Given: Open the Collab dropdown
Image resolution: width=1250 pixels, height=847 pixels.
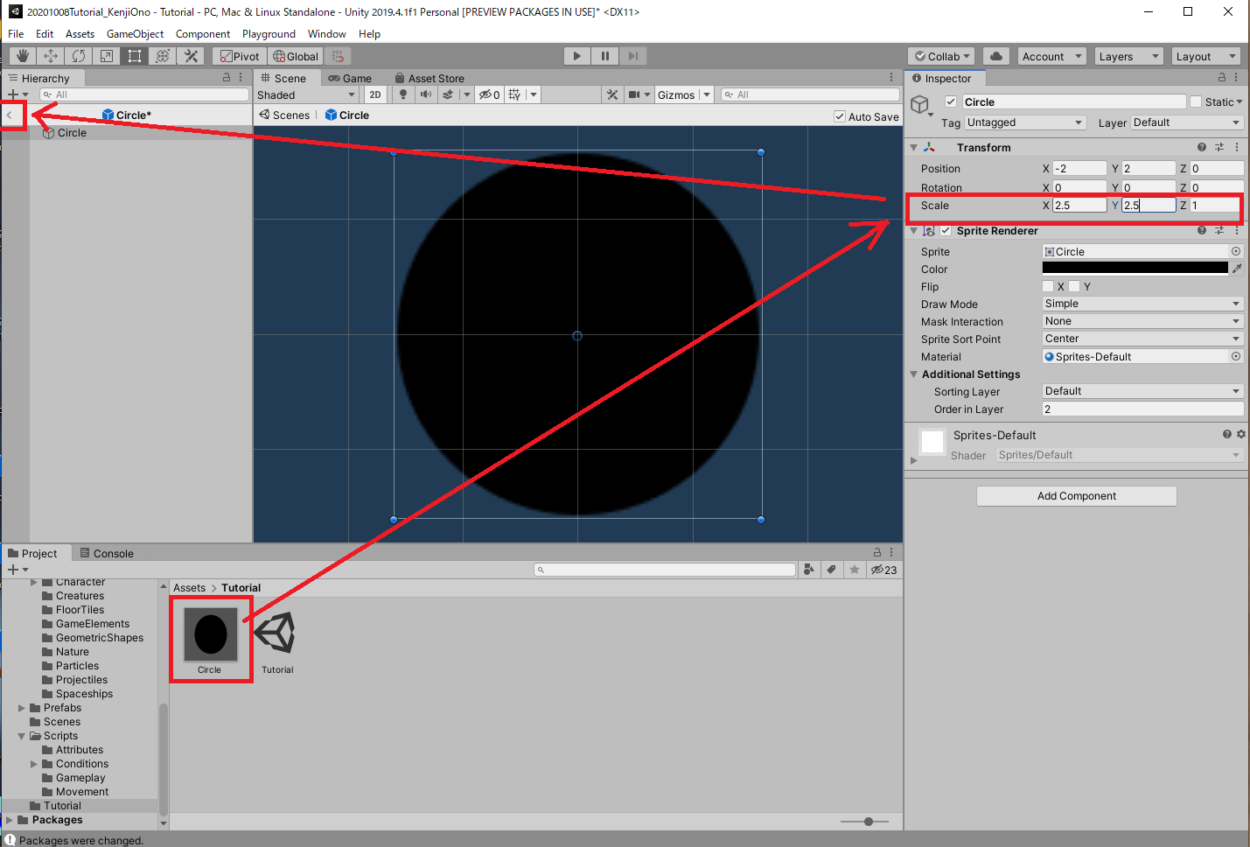Looking at the screenshot, I should pos(942,56).
